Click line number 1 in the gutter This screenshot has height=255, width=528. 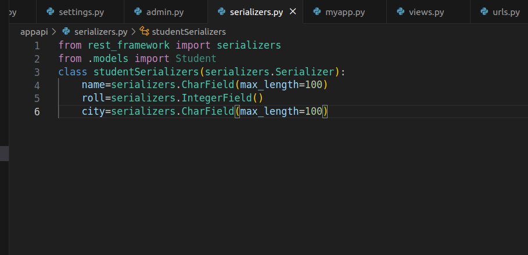pos(37,46)
